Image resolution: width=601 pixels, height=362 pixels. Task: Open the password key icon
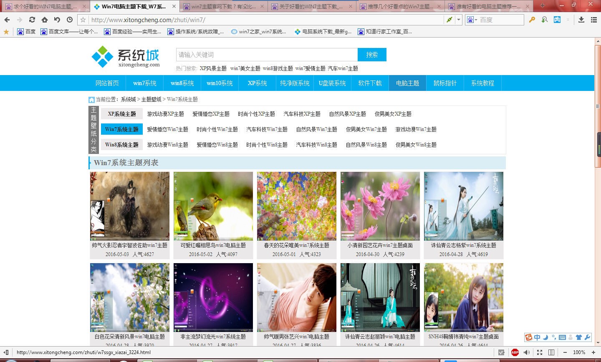click(x=532, y=20)
